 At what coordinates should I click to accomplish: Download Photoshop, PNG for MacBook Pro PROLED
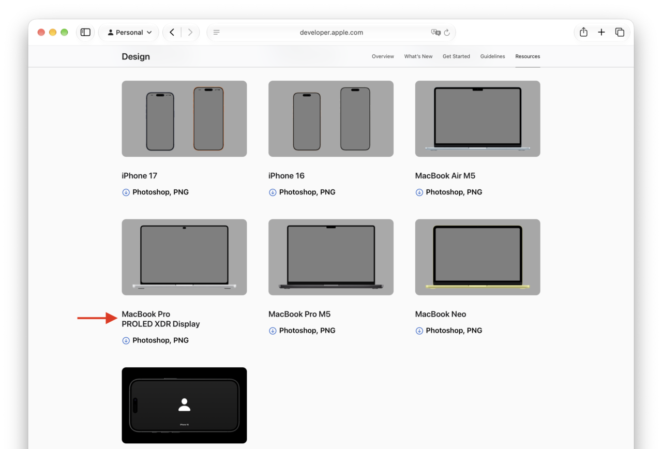160,341
